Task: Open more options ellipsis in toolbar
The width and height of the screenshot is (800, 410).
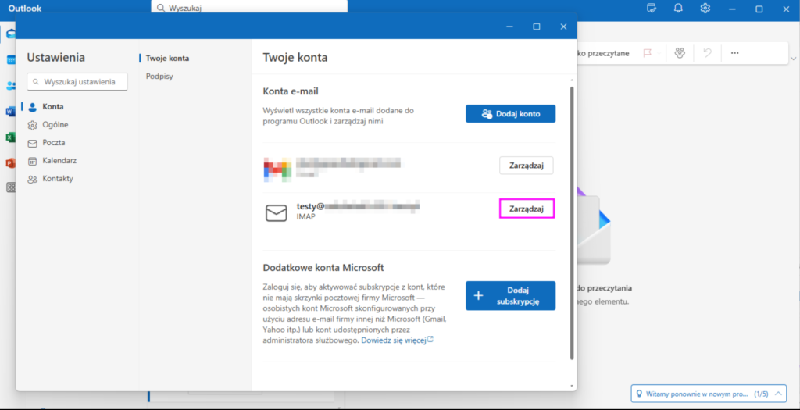Action: [734, 53]
